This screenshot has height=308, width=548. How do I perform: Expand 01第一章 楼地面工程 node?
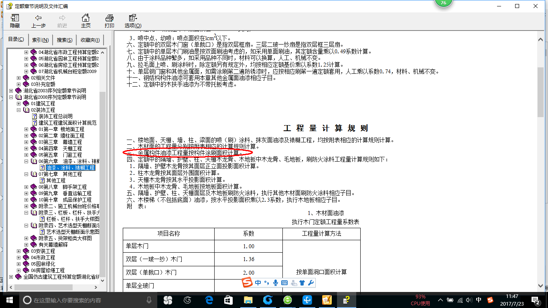click(x=26, y=129)
